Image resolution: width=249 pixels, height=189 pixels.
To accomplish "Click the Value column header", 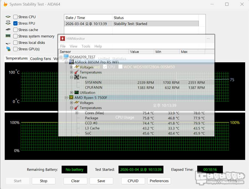I will tap(141, 52).
